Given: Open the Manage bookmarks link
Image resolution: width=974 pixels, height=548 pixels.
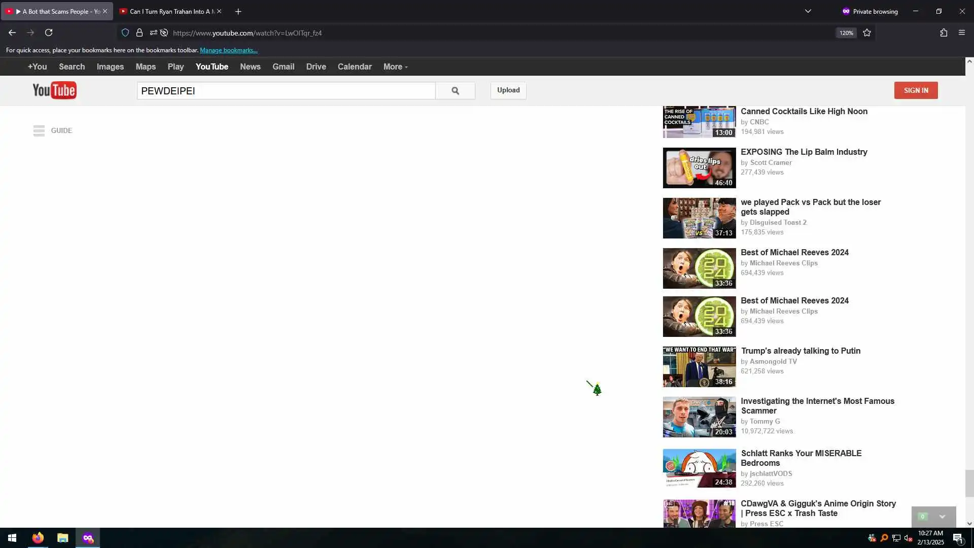Looking at the screenshot, I should coord(229,50).
